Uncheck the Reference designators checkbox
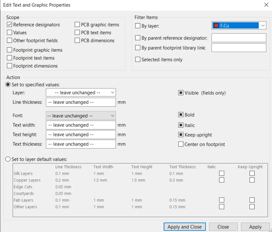The width and height of the screenshot is (272, 232). (x=10, y=25)
